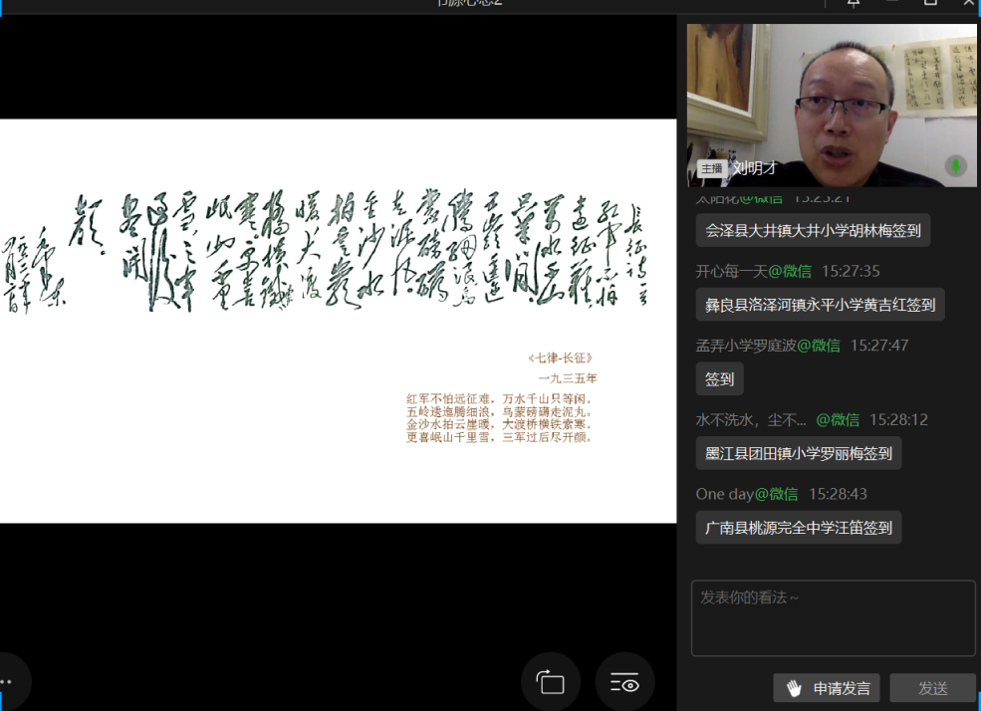Click the calligraphy image on the slide

point(326,251)
